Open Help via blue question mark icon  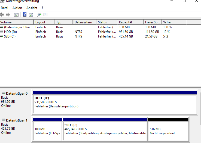[25, 14]
